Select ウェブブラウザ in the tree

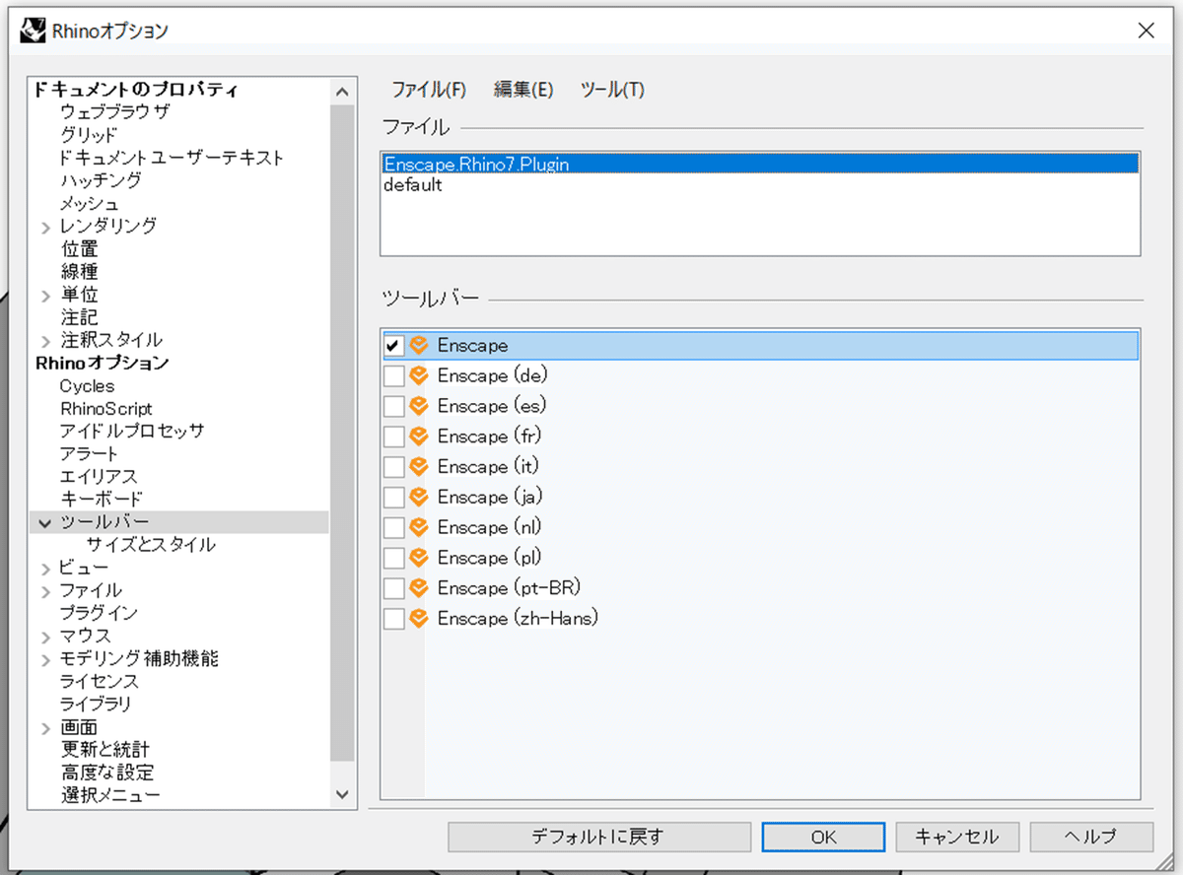click(x=114, y=112)
